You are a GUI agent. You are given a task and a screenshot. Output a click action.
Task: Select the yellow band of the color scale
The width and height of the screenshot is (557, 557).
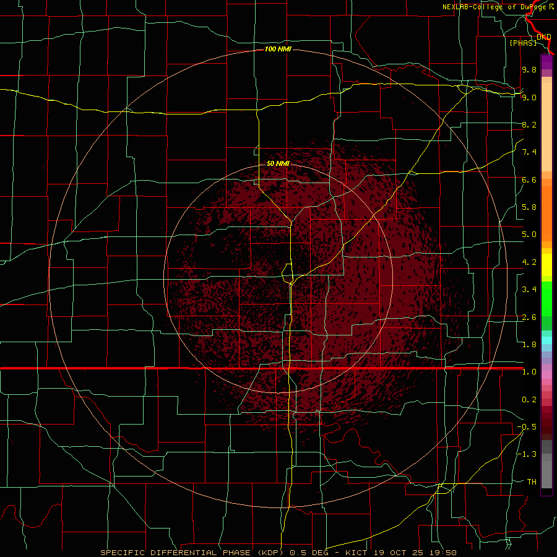(x=546, y=265)
